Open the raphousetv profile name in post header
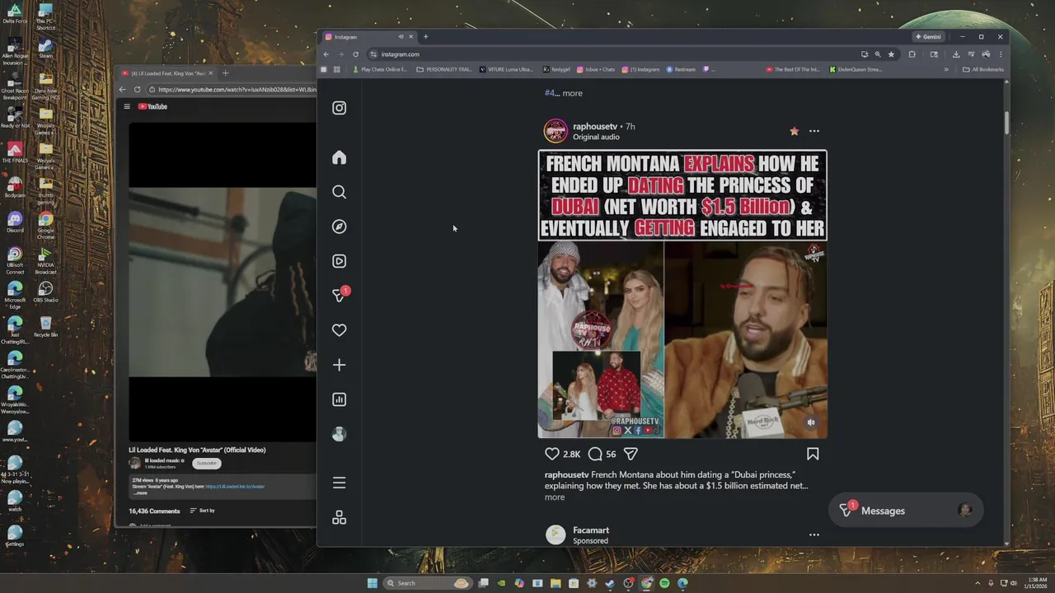The width and height of the screenshot is (1055, 593). [595, 126]
